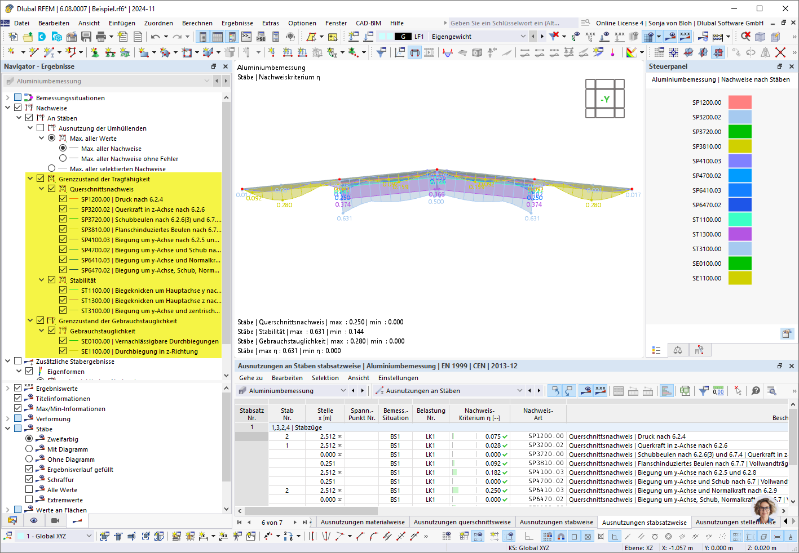Screen dimensions: 799x553
Task: Click next load case arrow beside Eigengewicht
Action: 542,37
